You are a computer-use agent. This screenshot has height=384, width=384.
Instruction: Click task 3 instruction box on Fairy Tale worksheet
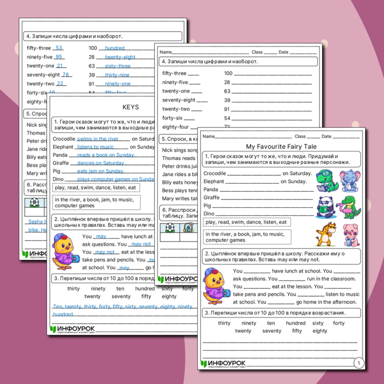tap(281, 313)
